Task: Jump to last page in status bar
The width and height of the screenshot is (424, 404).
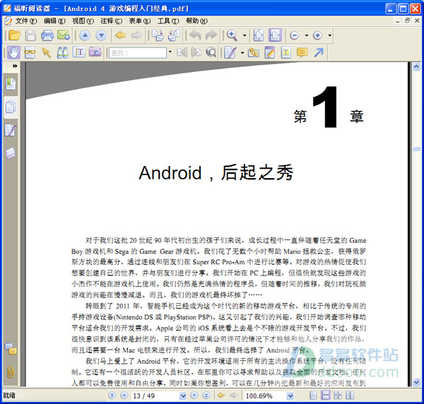Action: (206, 396)
